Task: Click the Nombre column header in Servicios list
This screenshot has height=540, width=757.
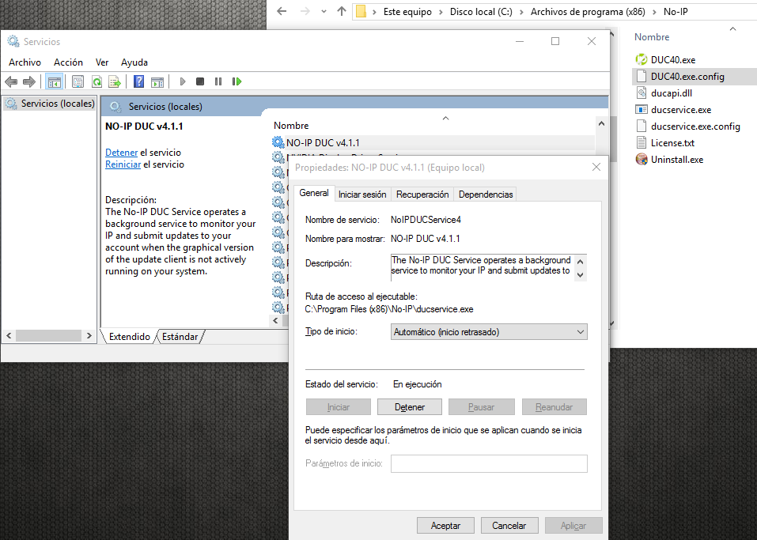Action: [291, 126]
